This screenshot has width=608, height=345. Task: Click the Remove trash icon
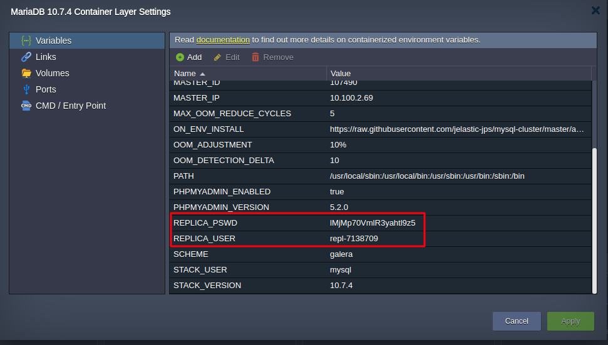click(255, 57)
